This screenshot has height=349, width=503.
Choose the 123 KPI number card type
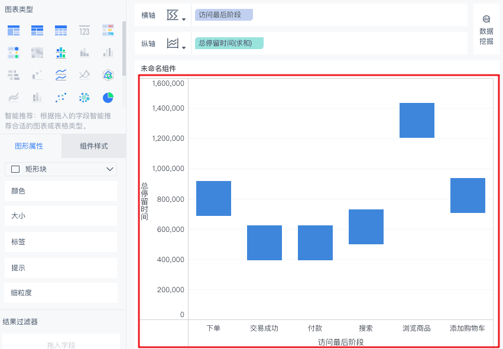[x=85, y=31]
